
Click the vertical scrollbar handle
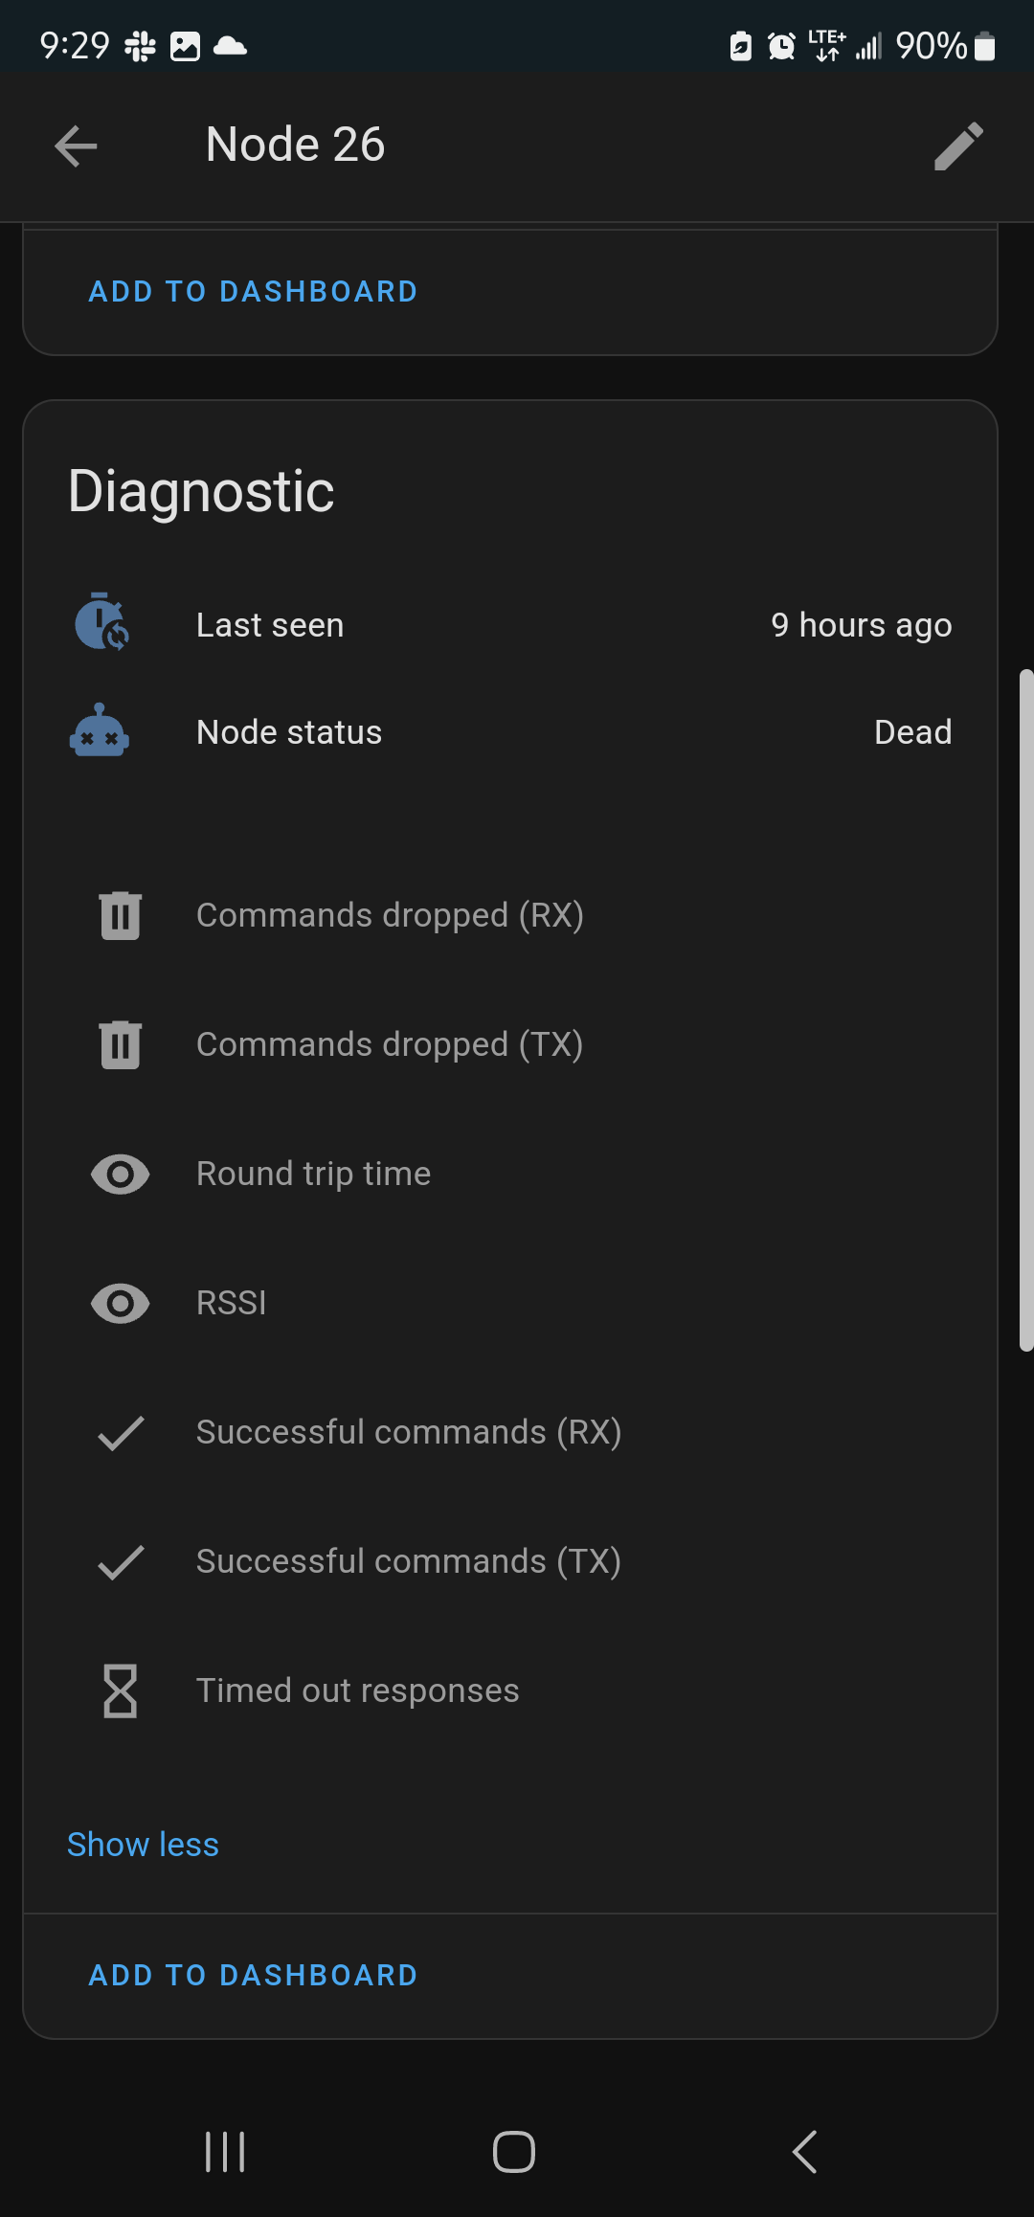click(1026, 1010)
